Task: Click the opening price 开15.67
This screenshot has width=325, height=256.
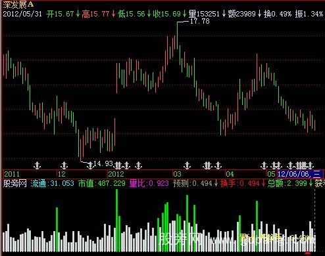Action: pyautogui.click(x=61, y=14)
